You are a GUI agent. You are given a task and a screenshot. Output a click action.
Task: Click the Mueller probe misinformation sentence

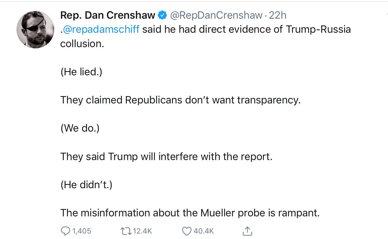(x=190, y=213)
